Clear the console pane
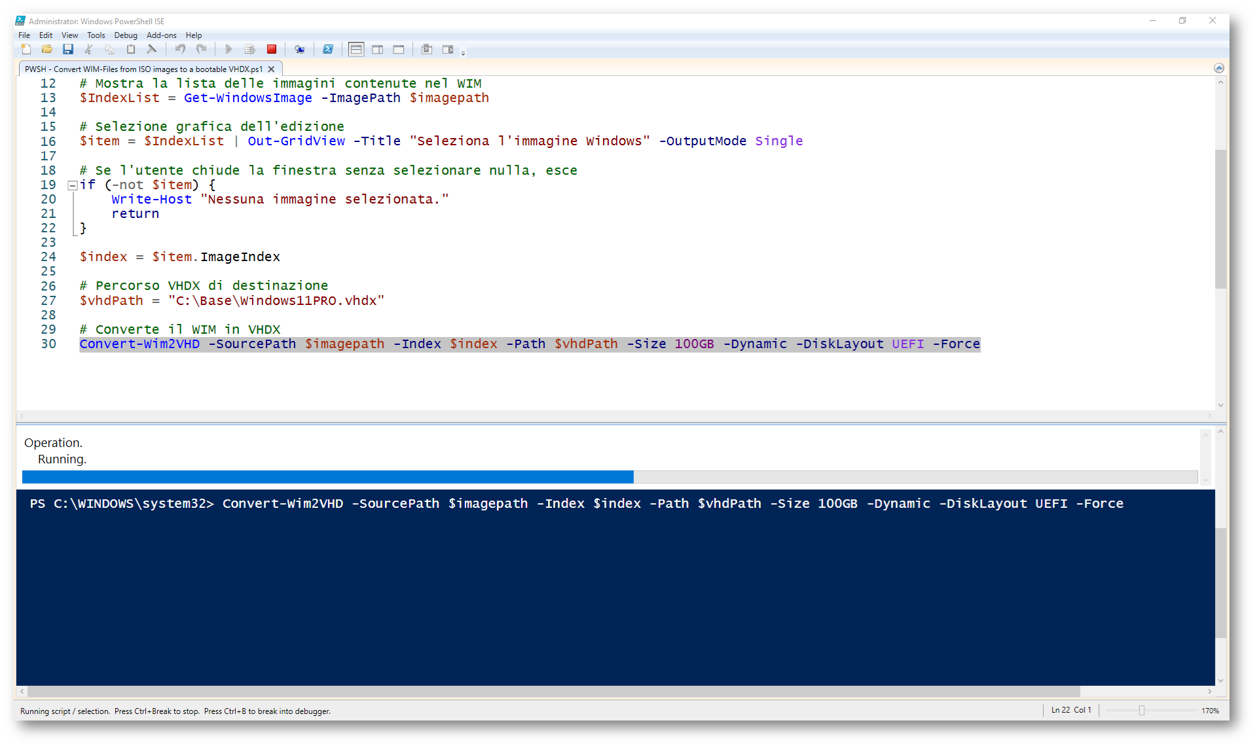The width and height of the screenshot is (1257, 748). point(152,49)
